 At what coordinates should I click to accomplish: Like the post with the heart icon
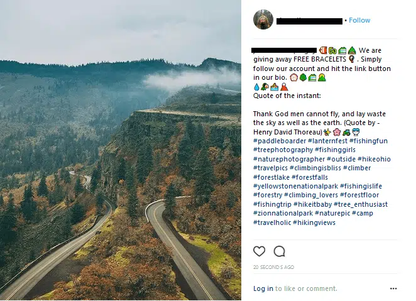point(259,251)
